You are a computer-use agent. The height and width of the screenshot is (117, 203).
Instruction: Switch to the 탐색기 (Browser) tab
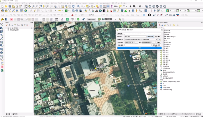(x=15, y=114)
